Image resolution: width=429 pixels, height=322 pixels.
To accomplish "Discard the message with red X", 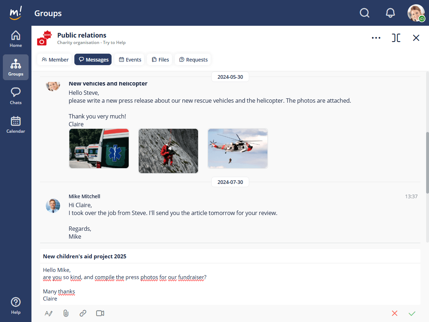I will click(395, 313).
